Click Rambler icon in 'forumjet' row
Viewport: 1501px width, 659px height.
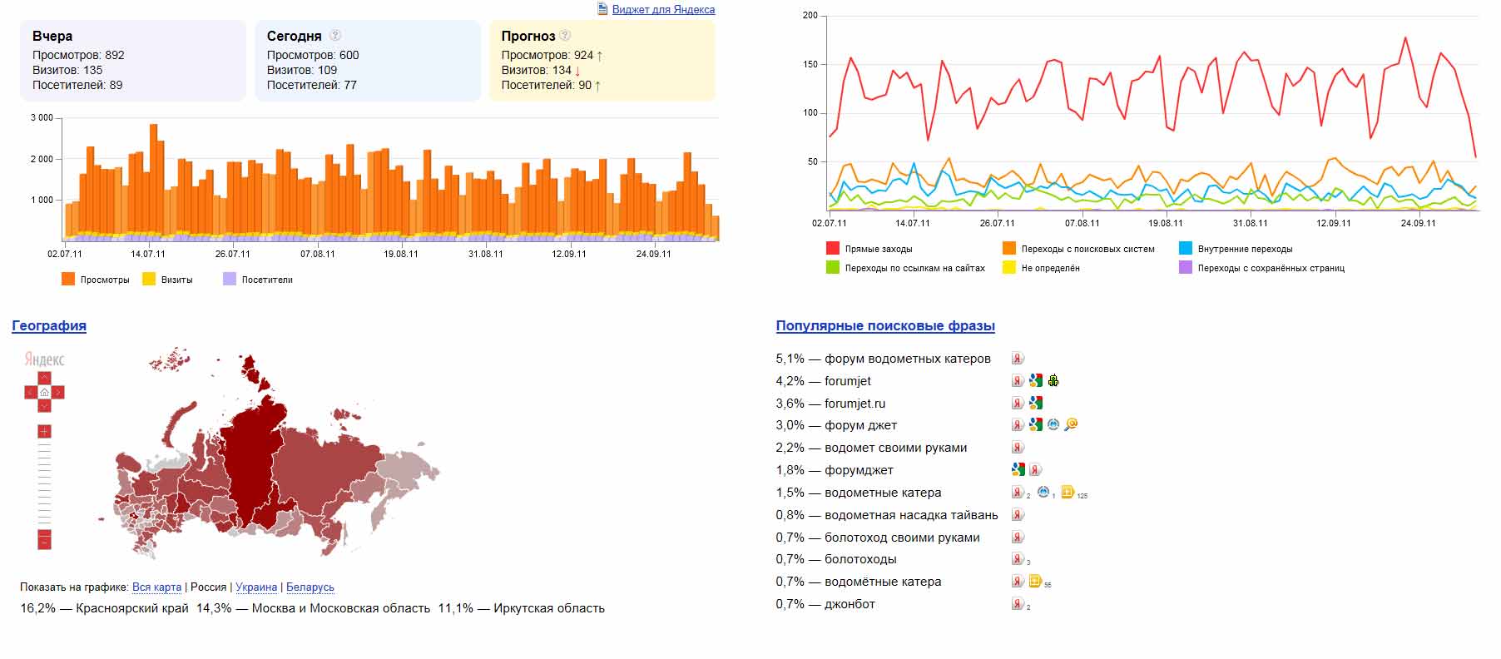pyautogui.click(x=1053, y=381)
